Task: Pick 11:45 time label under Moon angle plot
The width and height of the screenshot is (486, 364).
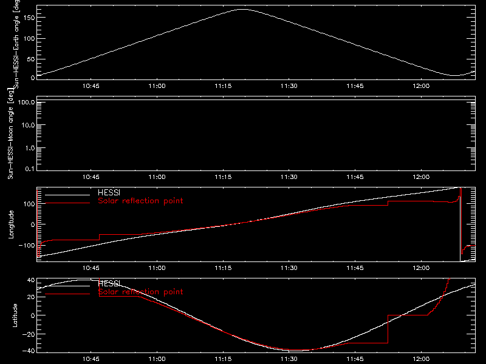Action: click(355, 177)
